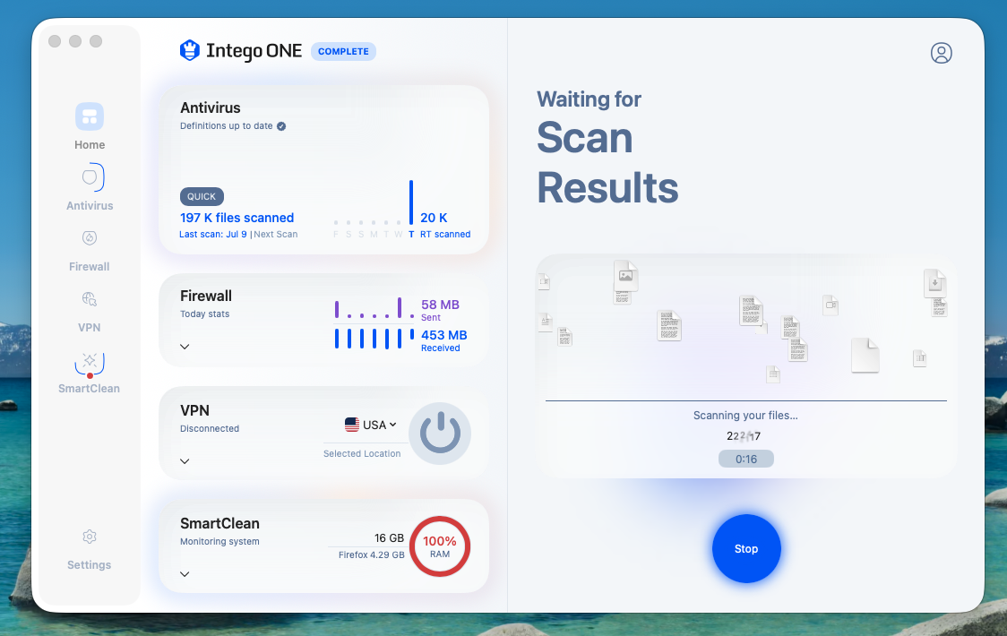This screenshot has width=1007, height=636.
Task: Select the Settings sidebar label
Action: tap(90, 564)
